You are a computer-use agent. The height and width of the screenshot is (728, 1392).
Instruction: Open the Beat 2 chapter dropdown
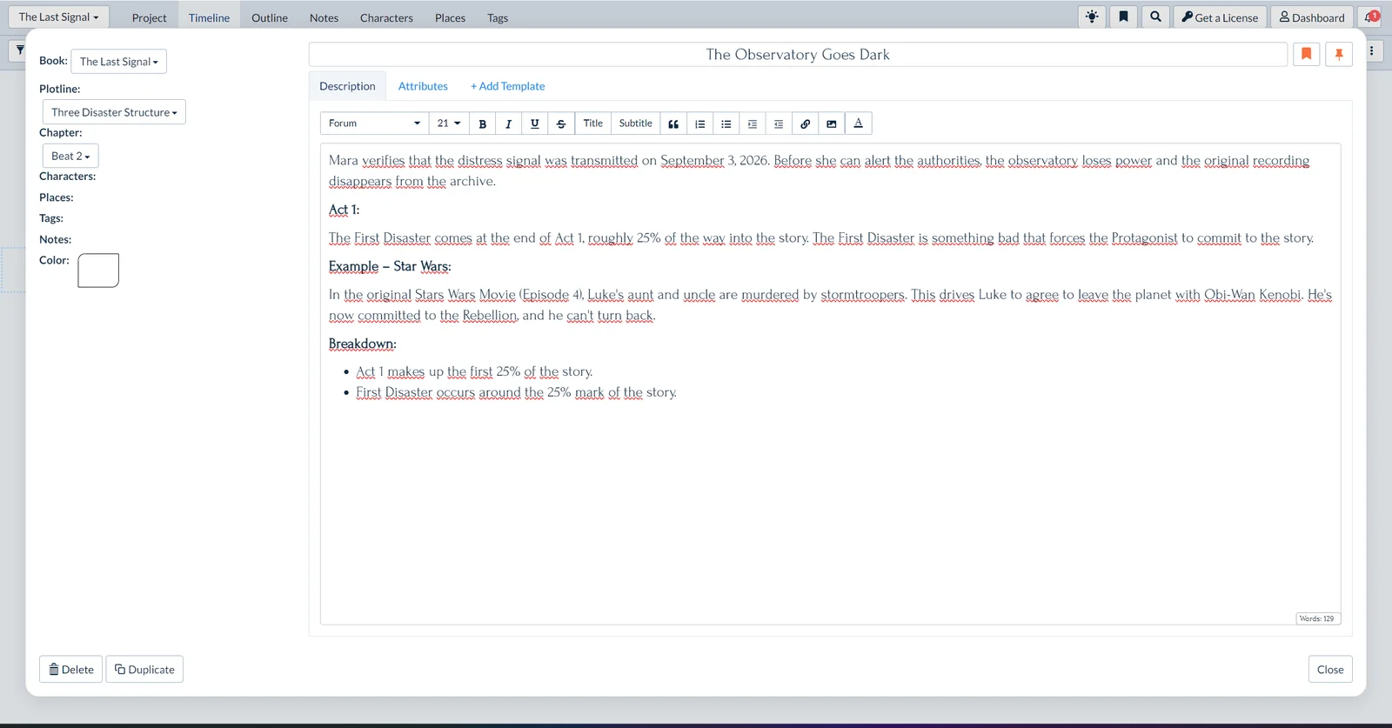click(x=70, y=156)
